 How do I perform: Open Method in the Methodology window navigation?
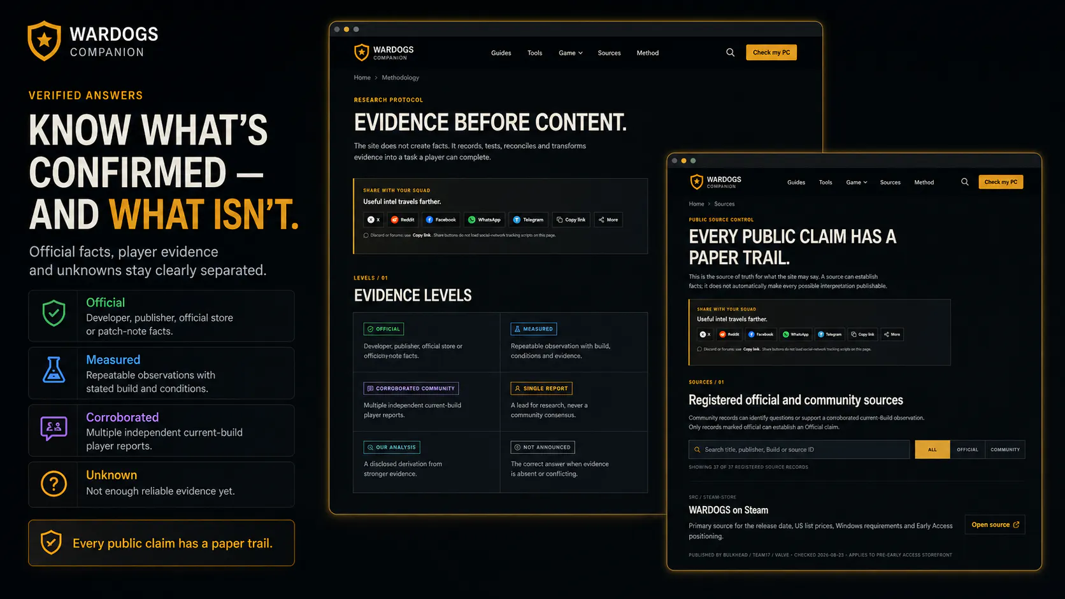coord(648,53)
